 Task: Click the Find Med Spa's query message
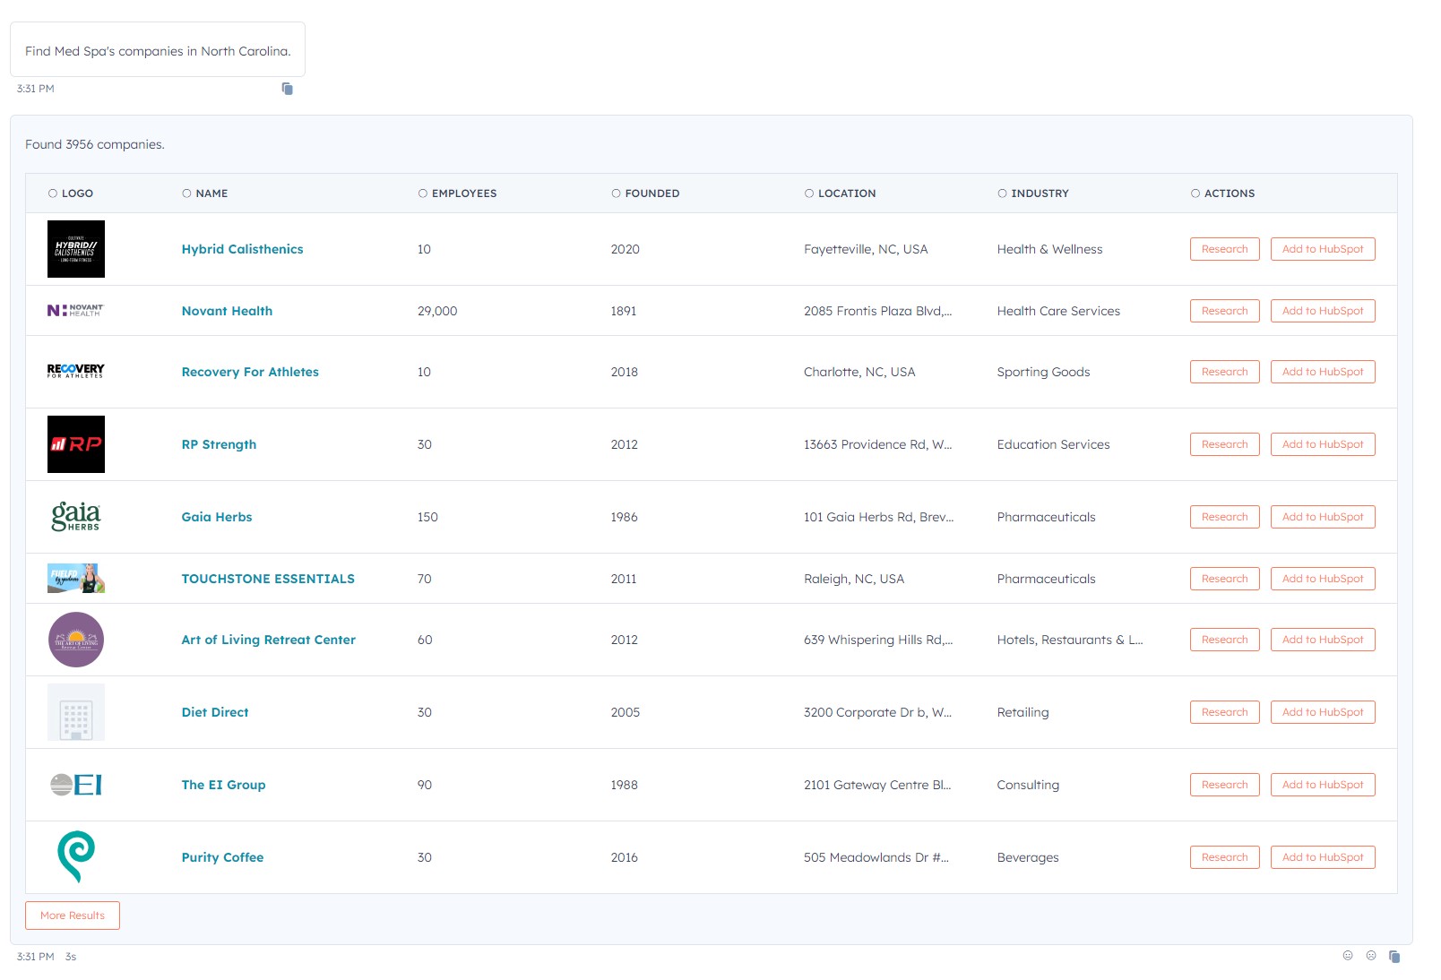[158, 51]
